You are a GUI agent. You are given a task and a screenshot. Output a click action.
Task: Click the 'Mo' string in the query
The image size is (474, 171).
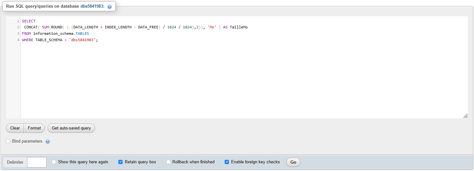[x=212, y=27]
